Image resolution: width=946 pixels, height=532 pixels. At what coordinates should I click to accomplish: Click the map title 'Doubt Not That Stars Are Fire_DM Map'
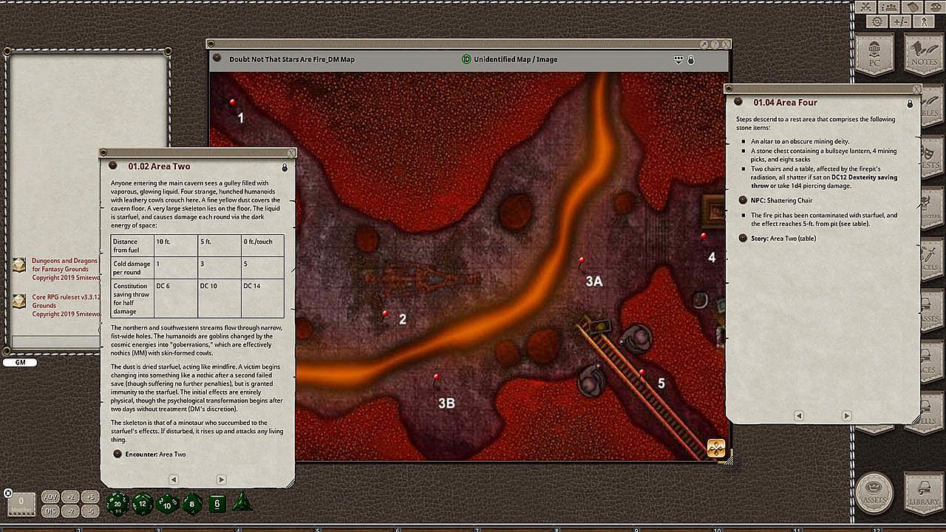coord(292,59)
